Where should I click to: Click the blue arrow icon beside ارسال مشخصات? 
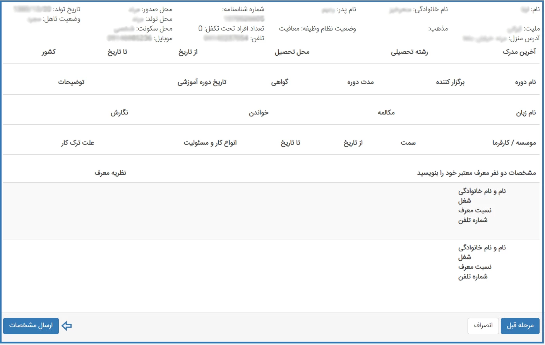coord(67,326)
